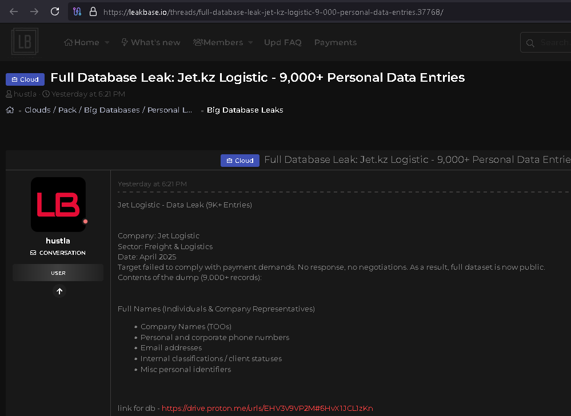
Task: Click the browser forward arrow
Action: 34,11
